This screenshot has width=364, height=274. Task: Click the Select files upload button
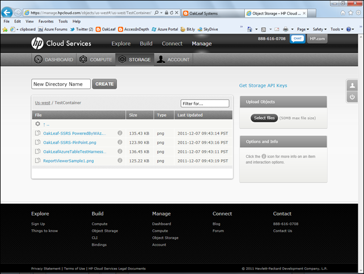[264, 118]
